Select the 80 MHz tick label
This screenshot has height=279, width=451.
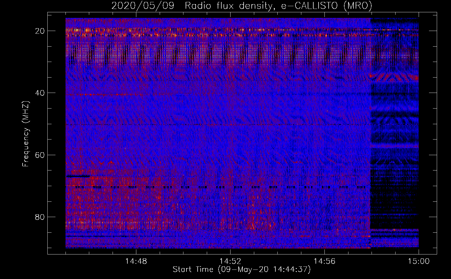point(40,217)
